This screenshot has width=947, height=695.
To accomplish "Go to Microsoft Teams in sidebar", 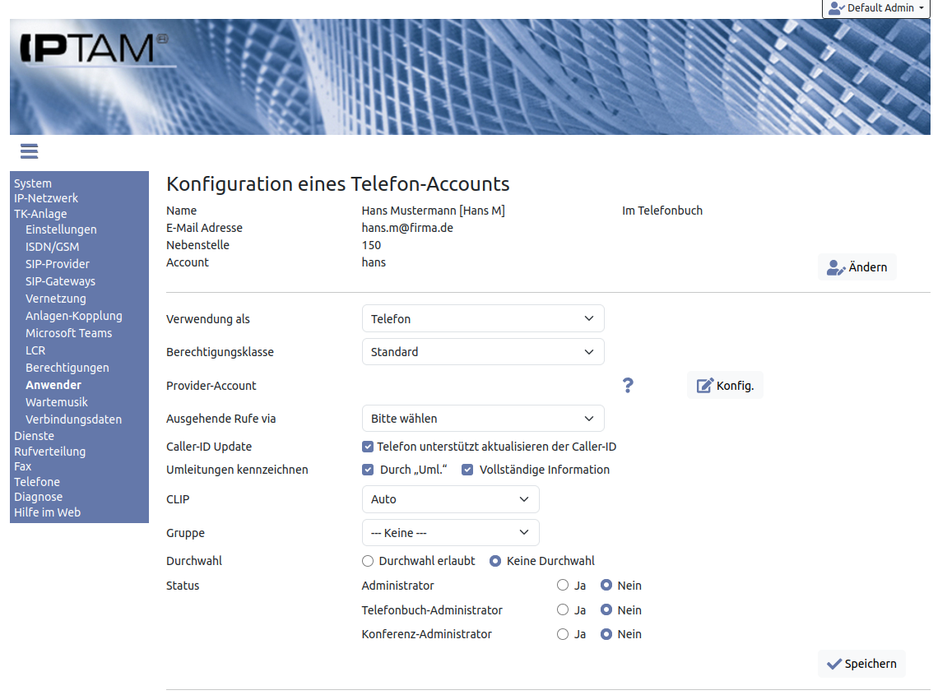I will tap(68, 333).
